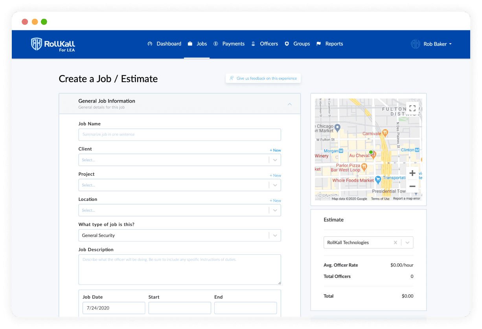Add a new client via + New
Screen dimensions: 482x329
275,150
